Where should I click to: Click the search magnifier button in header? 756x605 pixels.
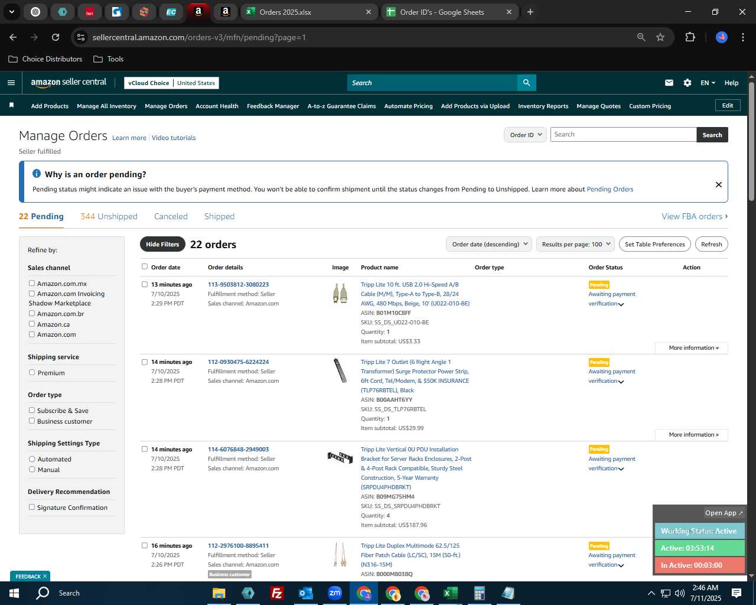point(526,83)
